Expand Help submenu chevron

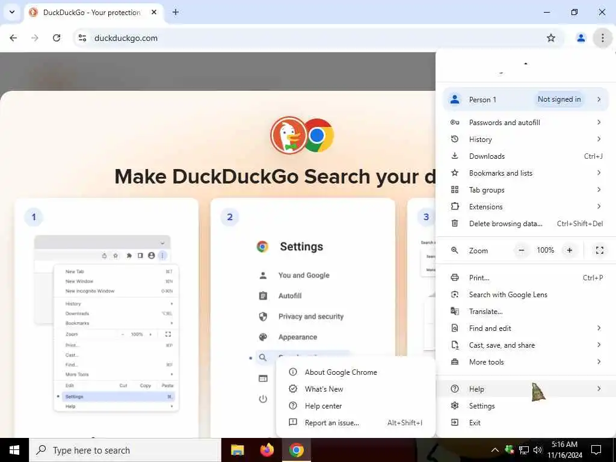tap(599, 389)
